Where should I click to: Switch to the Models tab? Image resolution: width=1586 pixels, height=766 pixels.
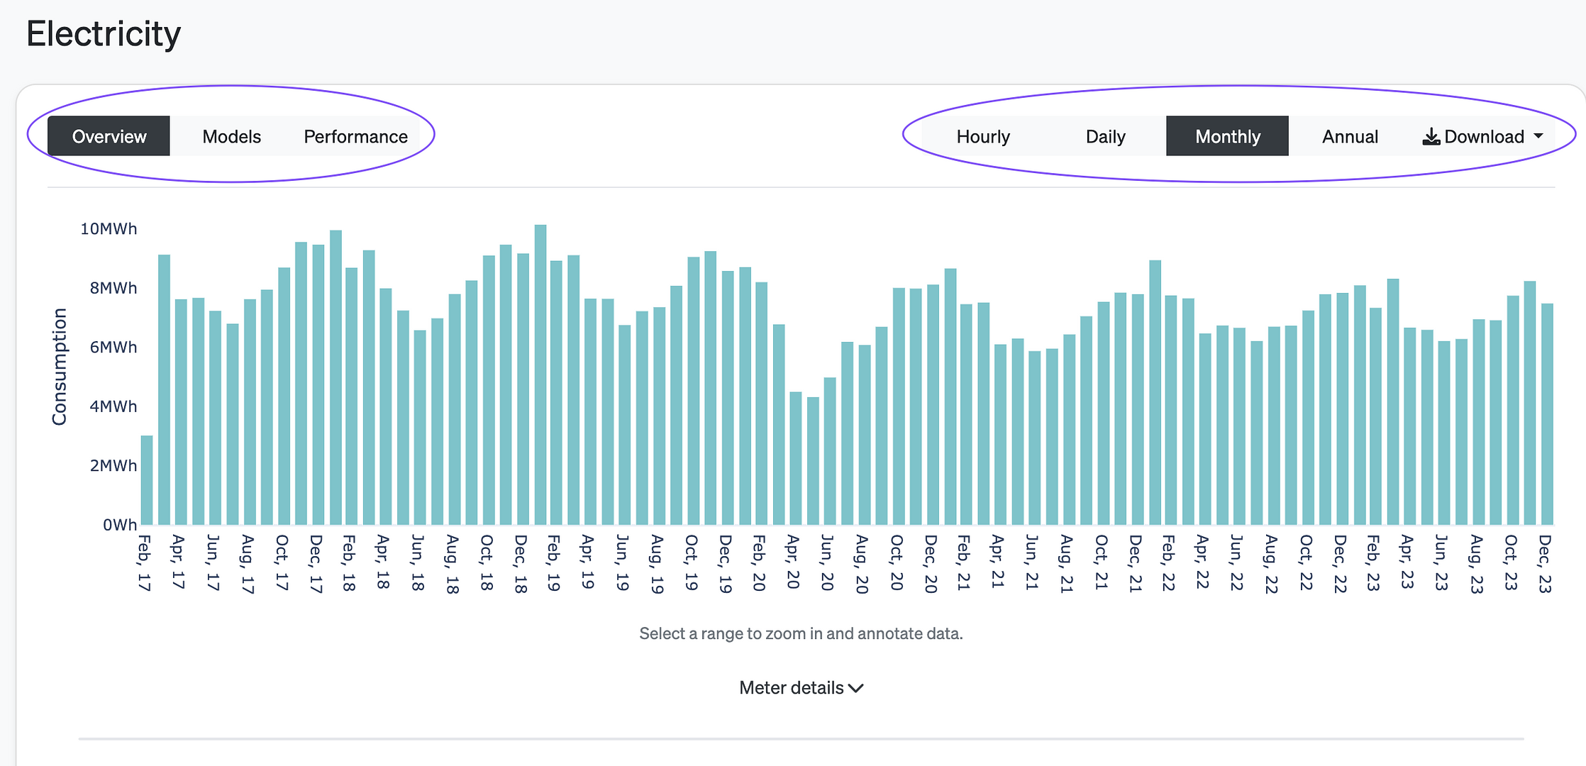pos(231,136)
